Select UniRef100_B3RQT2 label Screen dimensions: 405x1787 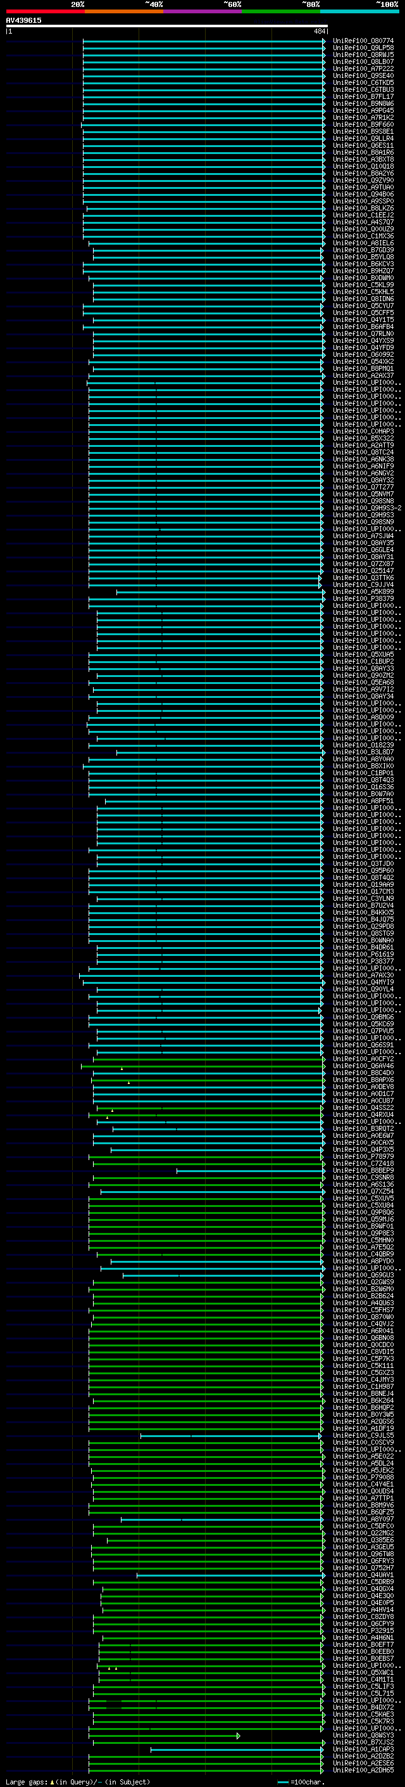point(363,1128)
